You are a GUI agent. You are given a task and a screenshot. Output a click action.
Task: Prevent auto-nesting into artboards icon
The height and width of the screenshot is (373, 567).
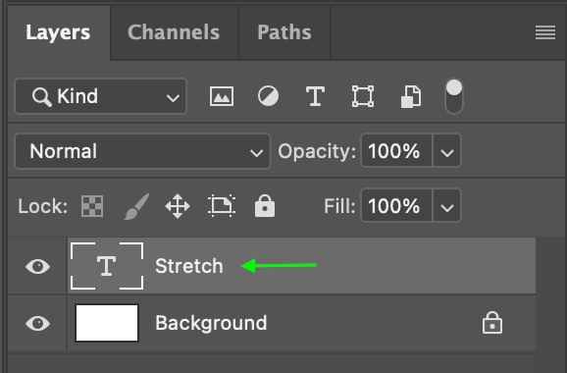point(222,206)
